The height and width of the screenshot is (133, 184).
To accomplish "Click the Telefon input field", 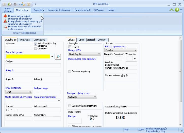I will click(19, 110).
